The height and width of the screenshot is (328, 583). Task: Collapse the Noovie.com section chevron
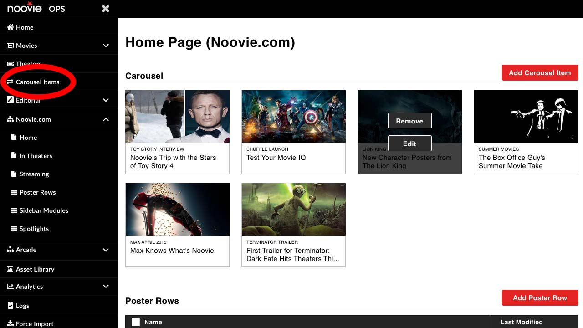tap(106, 119)
